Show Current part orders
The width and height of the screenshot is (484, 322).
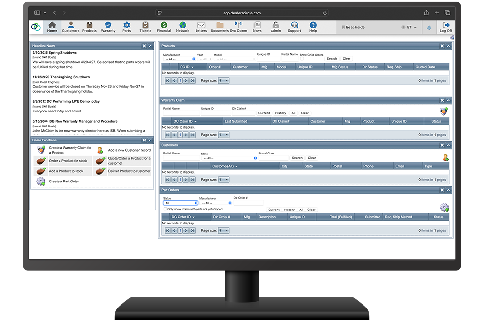(x=274, y=210)
